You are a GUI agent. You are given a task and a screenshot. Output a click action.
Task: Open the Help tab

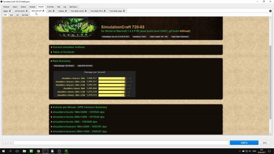[x=59, y=7]
